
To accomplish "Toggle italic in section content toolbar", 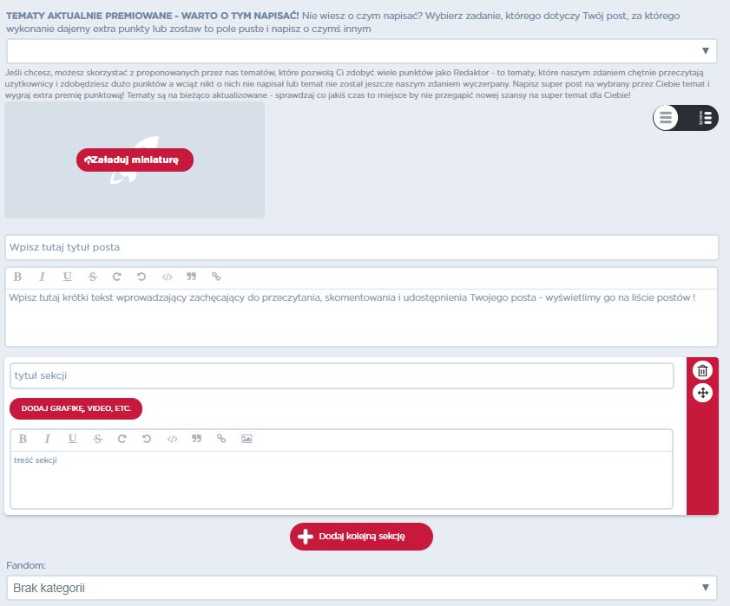I will [x=47, y=439].
